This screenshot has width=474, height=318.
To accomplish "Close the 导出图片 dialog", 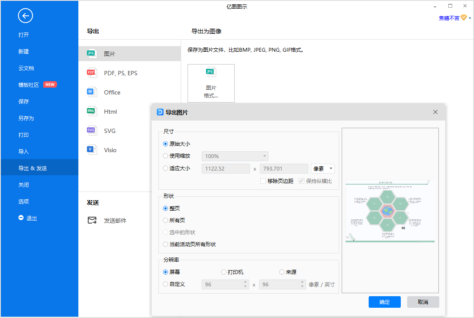I will [x=435, y=112].
